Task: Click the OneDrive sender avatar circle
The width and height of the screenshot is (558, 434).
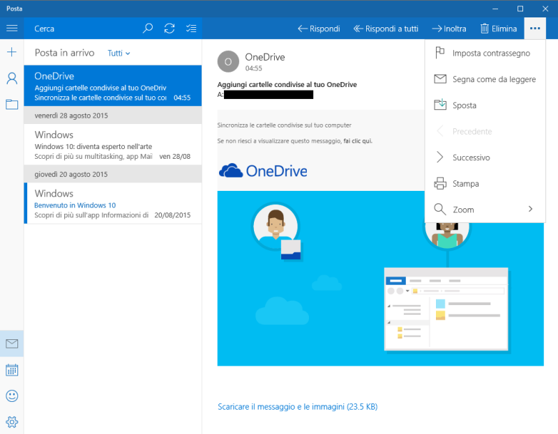Action: click(x=228, y=61)
